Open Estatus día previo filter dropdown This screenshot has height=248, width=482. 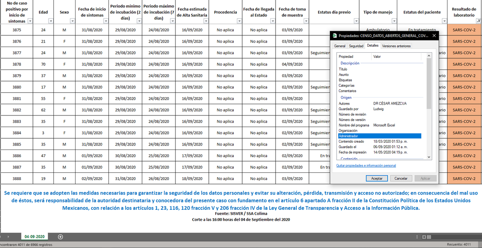[x=356, y=21]
